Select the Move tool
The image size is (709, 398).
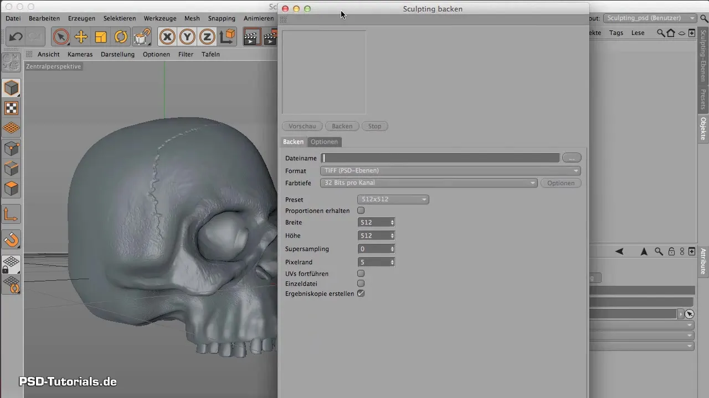click(81, 37)
